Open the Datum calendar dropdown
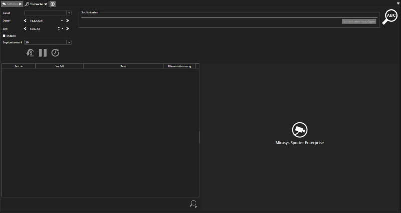 point(62,21)
